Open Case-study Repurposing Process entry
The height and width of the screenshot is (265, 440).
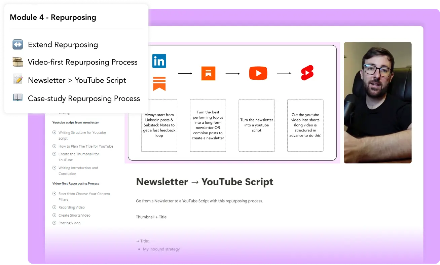point(84,99)
